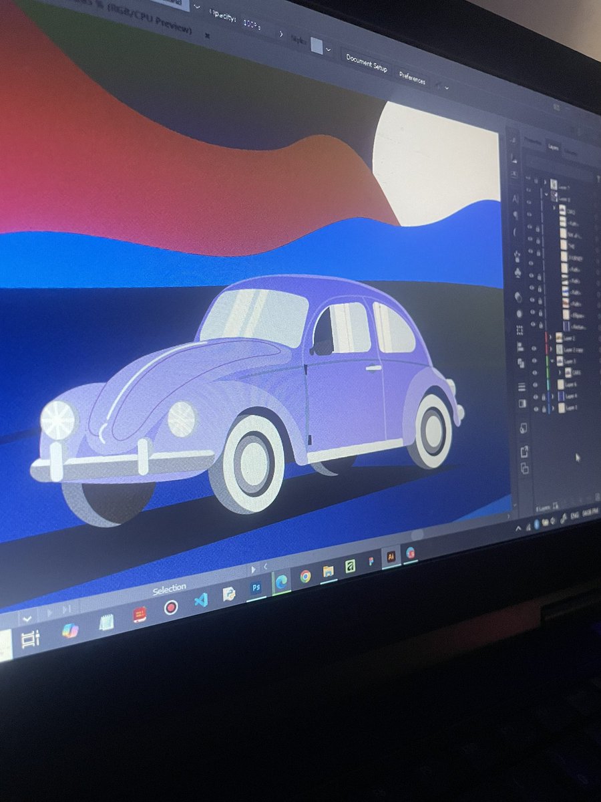Show hidden system tray icons
The width and height of the screenshot is (601, 802).
click(518, 528)
